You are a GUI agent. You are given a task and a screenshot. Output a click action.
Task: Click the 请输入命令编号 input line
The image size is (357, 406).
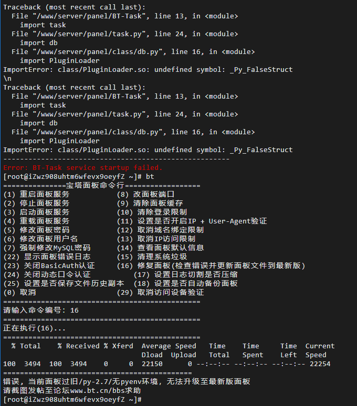41,310
